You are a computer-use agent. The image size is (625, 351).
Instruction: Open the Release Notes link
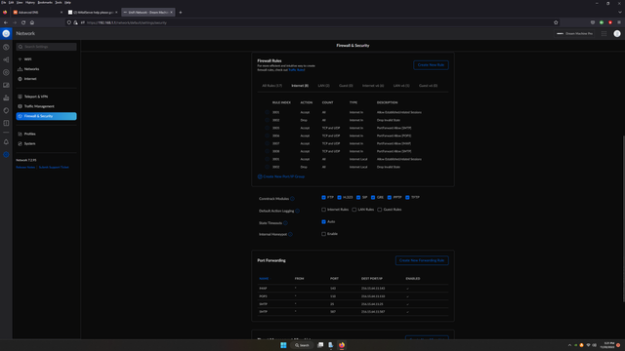tap(25, 167)
